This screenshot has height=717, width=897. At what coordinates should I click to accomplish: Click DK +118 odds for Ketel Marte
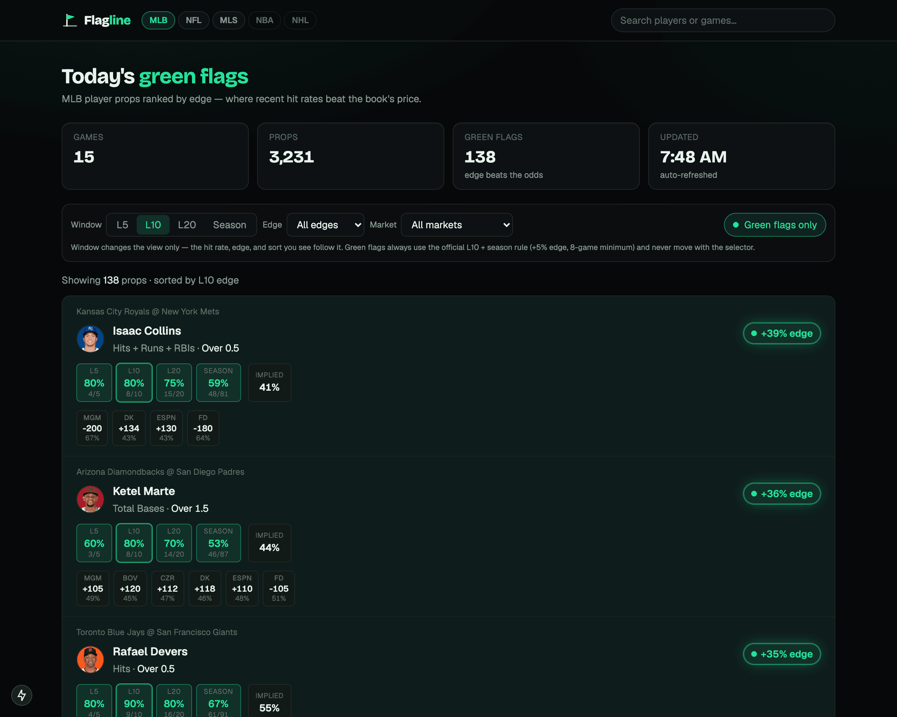[205, 589]
